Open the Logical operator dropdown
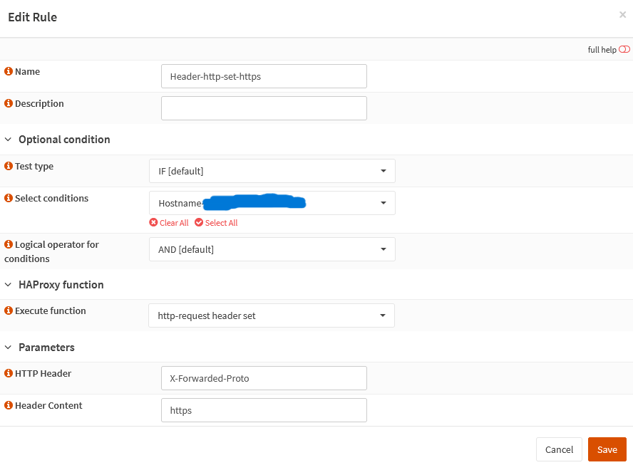Viewport: 633px width, 470px height. [272, 249]
